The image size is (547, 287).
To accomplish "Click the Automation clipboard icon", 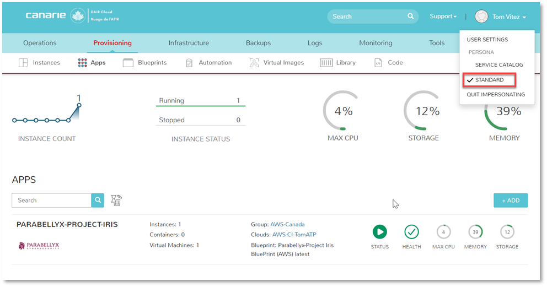I will coord(190,63).
